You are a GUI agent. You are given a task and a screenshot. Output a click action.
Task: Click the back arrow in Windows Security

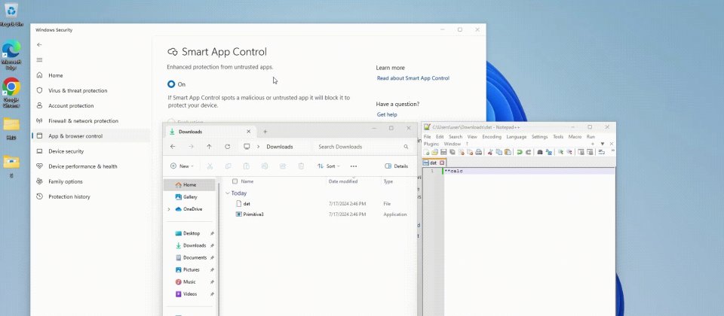pos(39,44)
